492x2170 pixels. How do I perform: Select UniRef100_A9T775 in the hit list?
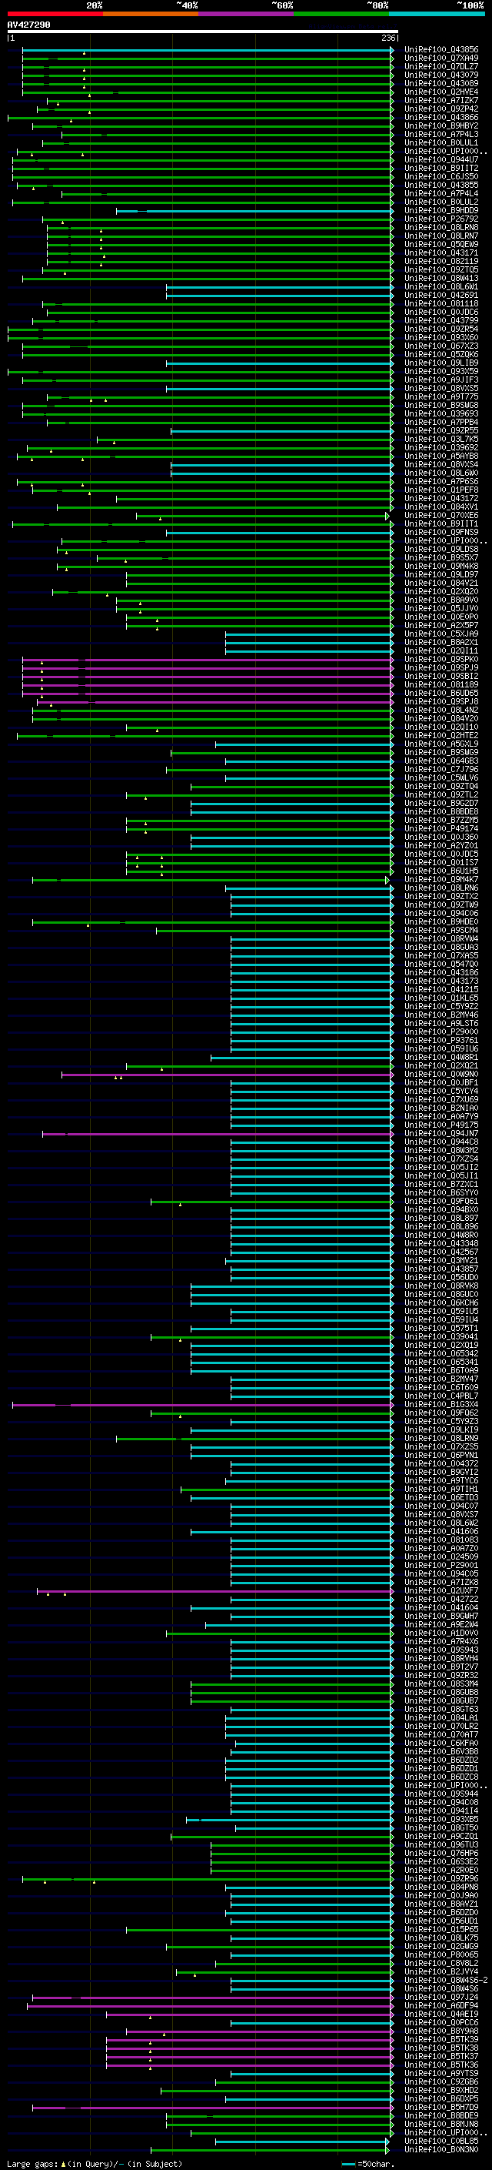(x=440, y=396)
